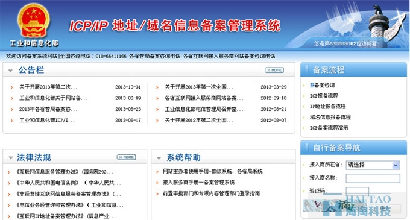Focus the 接入商名称 input field
Screen dimensions: 410x220
373,178
